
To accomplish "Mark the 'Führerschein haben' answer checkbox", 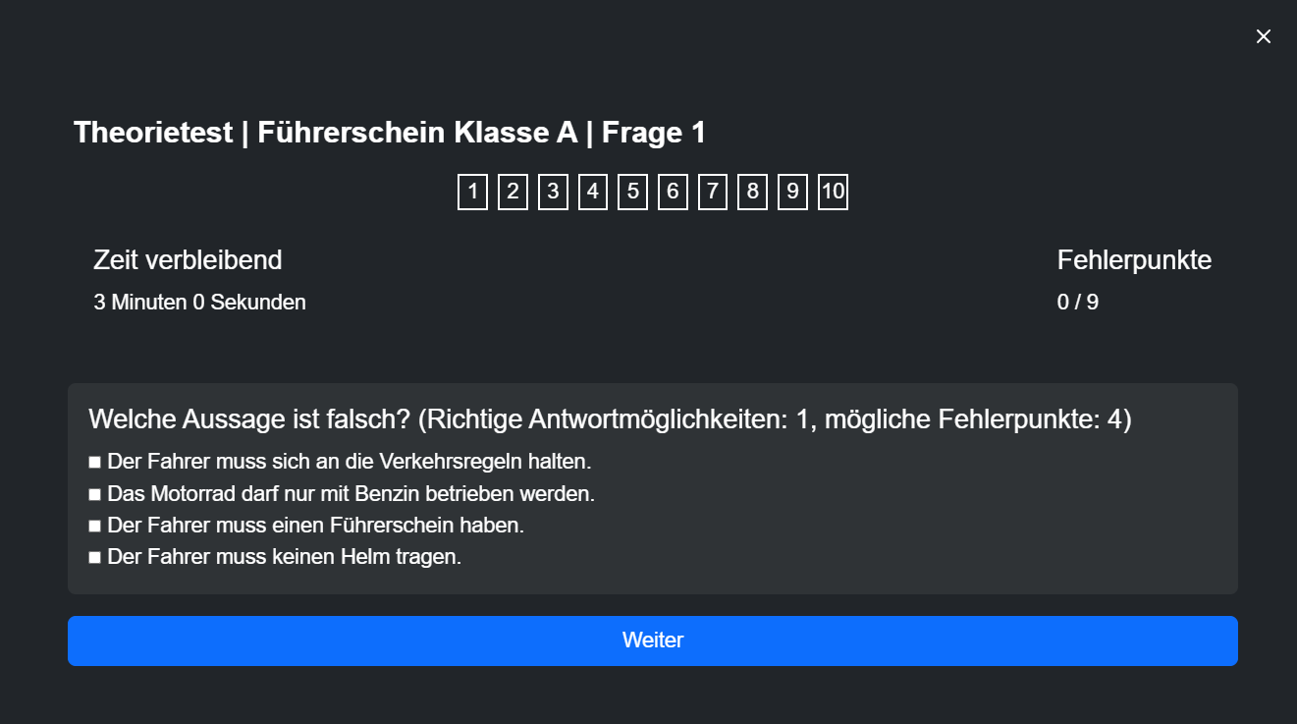I will [x=95, y=526].
